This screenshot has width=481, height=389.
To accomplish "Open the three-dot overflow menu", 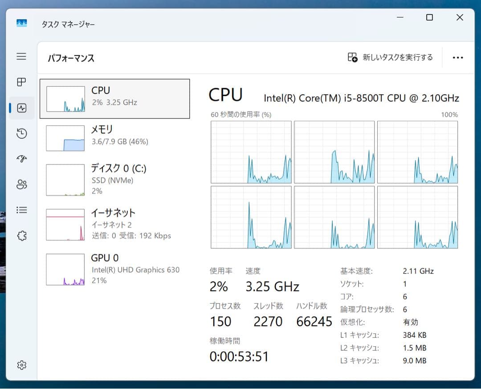I will point(457,57).
